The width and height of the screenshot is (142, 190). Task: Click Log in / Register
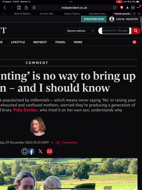click(x=127, y=19)
